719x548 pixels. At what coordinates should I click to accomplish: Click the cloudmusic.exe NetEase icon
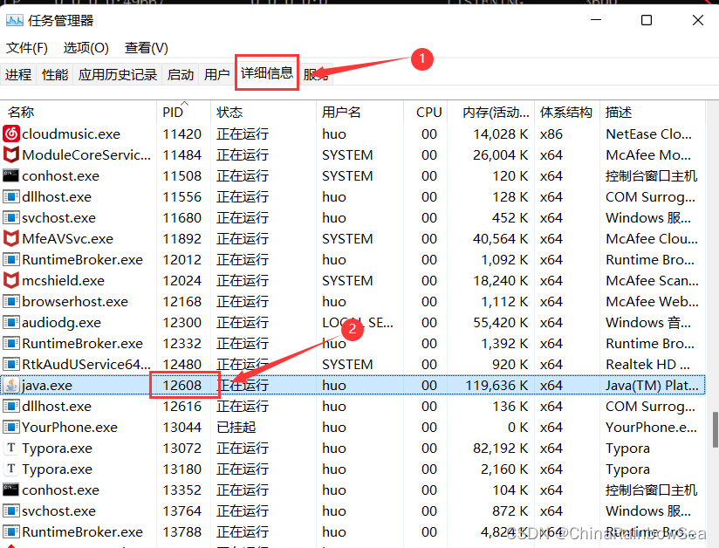click(11, 134)
